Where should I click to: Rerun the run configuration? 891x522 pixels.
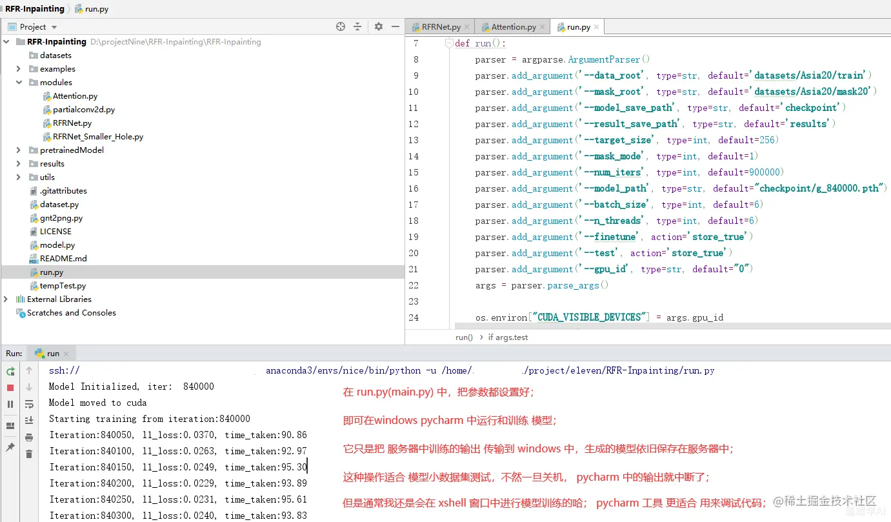[x=10, y=372]
